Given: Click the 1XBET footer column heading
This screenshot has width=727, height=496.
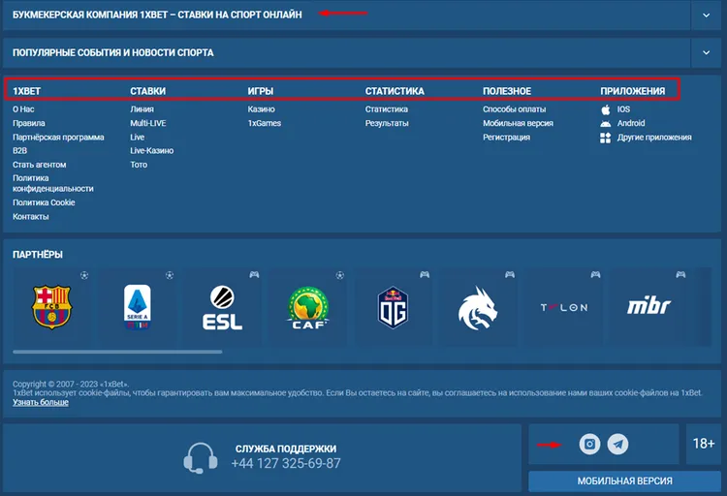Looking at the screenshot, I should coord(26,91).
